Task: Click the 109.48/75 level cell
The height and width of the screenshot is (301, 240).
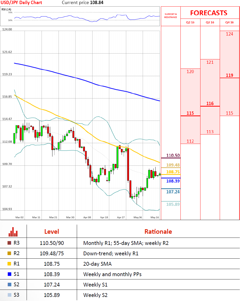Action: 52,253
